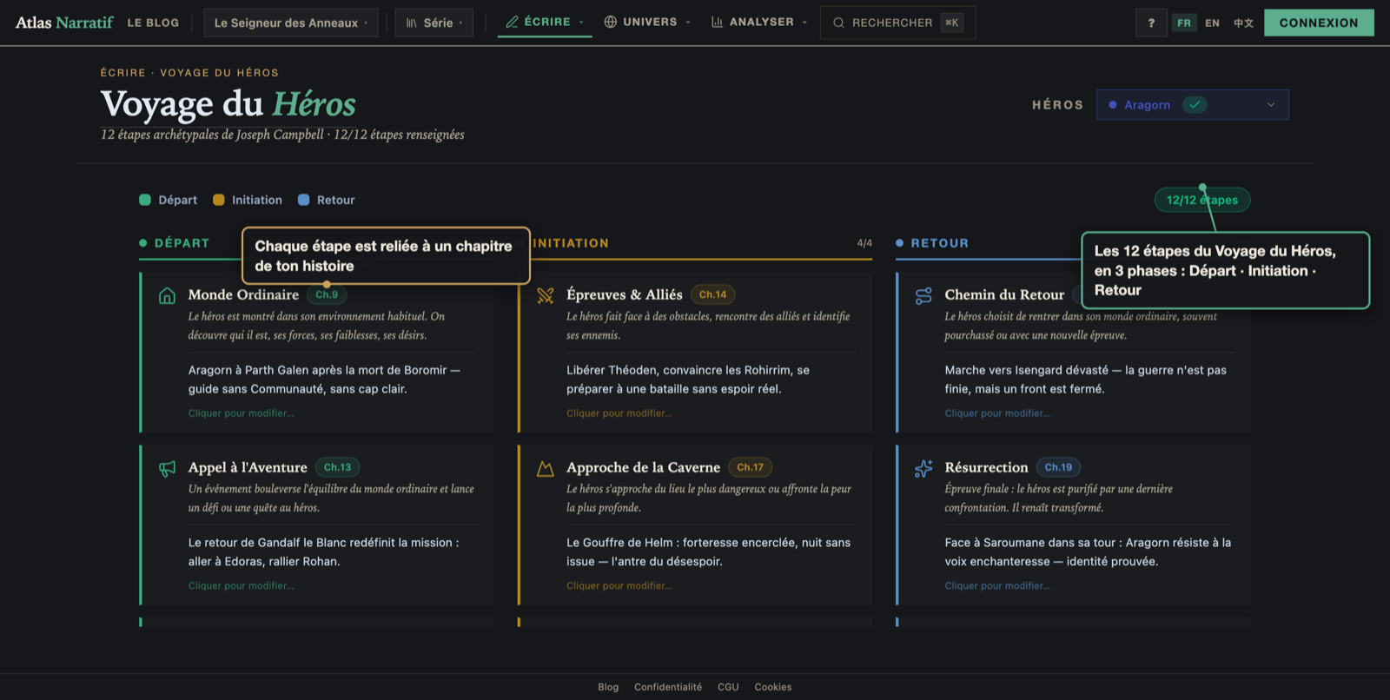This screenshot has width=1390, height=700.
Task: Click the yellow Initiation legend swatch
Action: [219, 200]
